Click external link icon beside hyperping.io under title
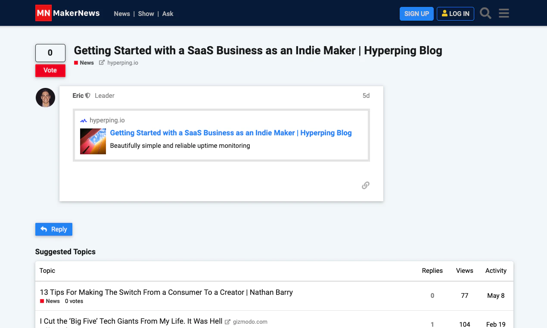 tap(102, 62)
